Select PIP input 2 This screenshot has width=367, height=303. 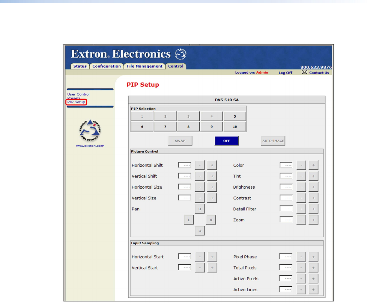point(165,116)
